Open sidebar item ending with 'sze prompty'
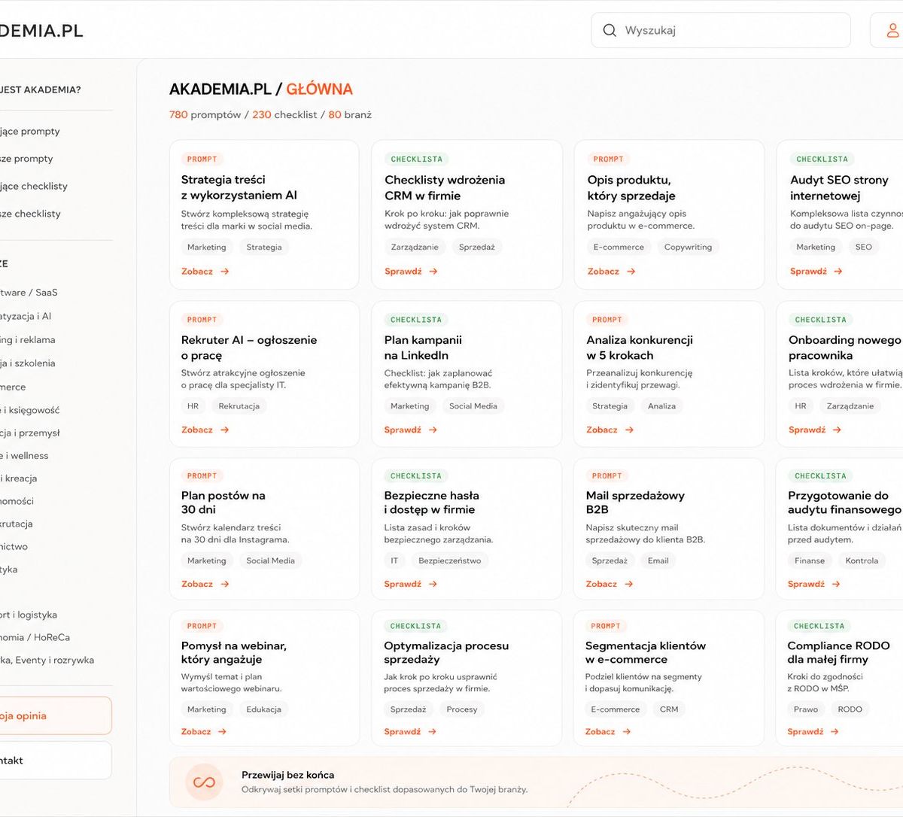 tap(26, 159)
